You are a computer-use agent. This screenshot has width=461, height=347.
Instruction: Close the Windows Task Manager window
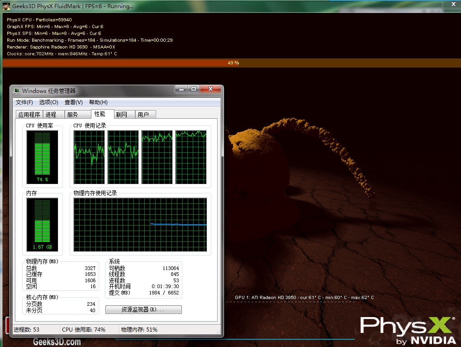210,89
